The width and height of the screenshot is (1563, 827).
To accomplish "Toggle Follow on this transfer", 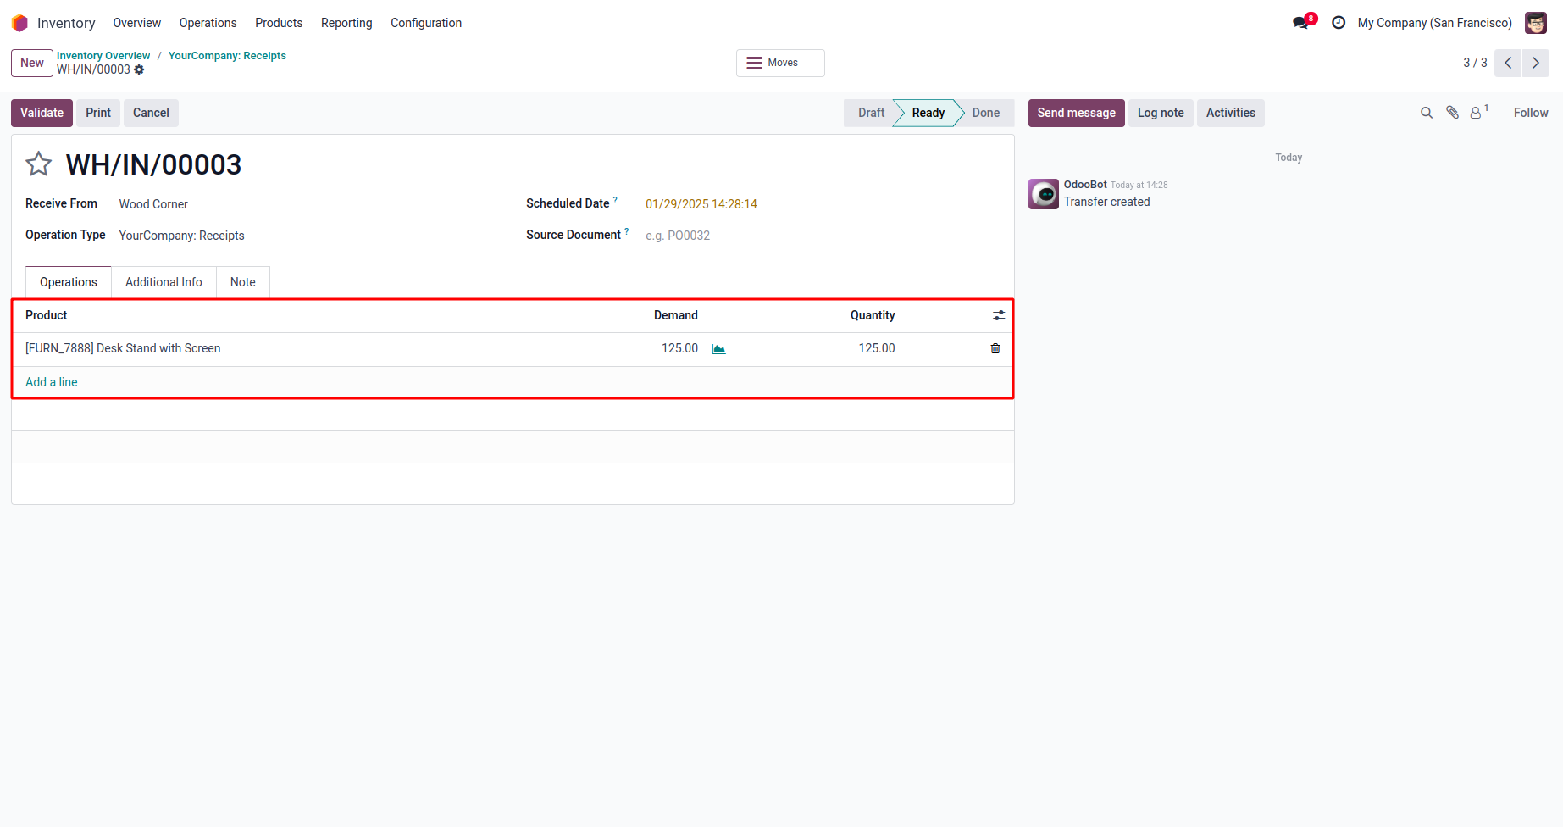I will (x=1530, y=113).
